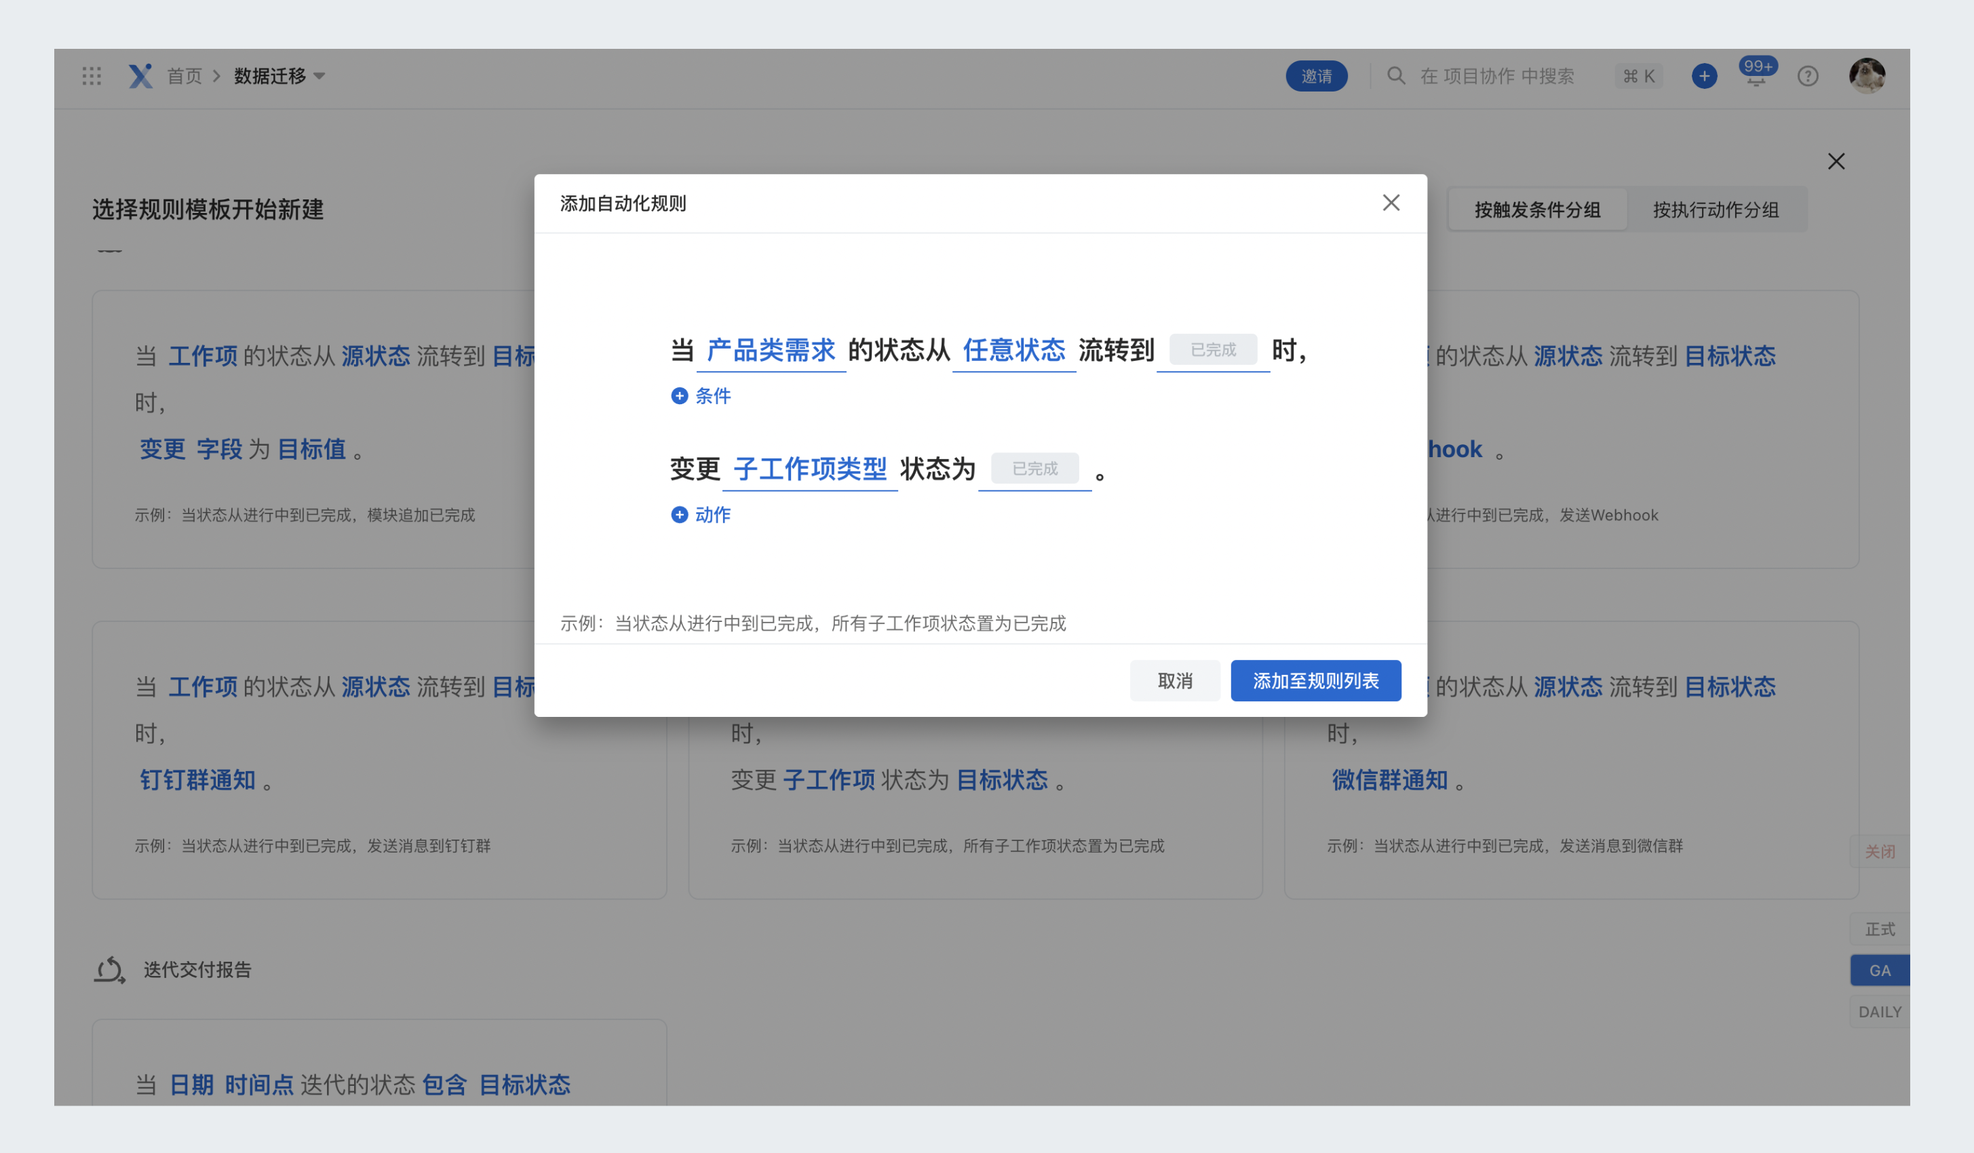Click the 邀请 invite button

pos(1316,76)
